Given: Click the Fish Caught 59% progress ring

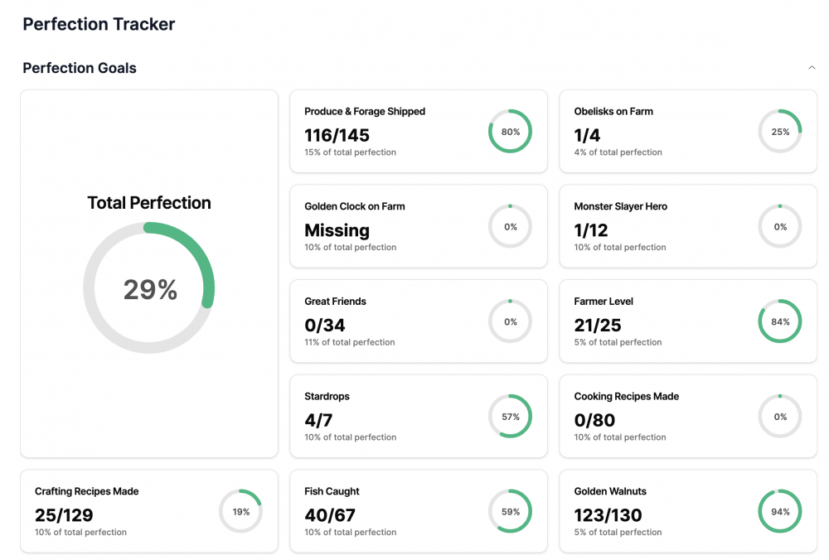Looking at the screenshot, I should (x=510, y=511).
